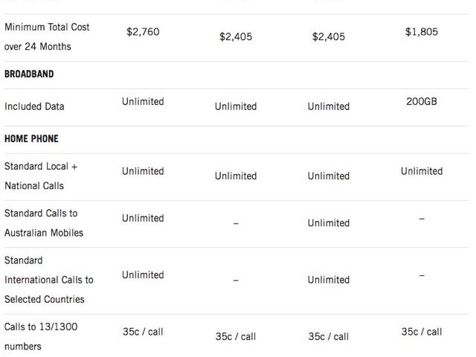Screen dimensions: 476x357
Task: Click last-column '35c / call' value
Action: [422, 332]
